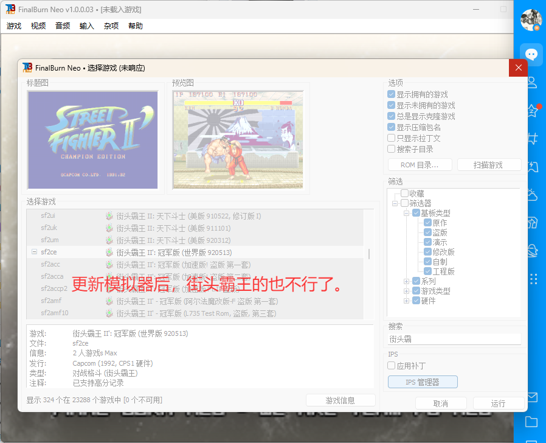Viewport: 546px width, 443px height.
Task: Select the sf2acc game row
Action: pos(195,265)
